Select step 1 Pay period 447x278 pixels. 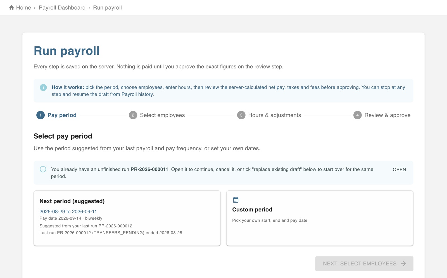click(x=56, y=115)
